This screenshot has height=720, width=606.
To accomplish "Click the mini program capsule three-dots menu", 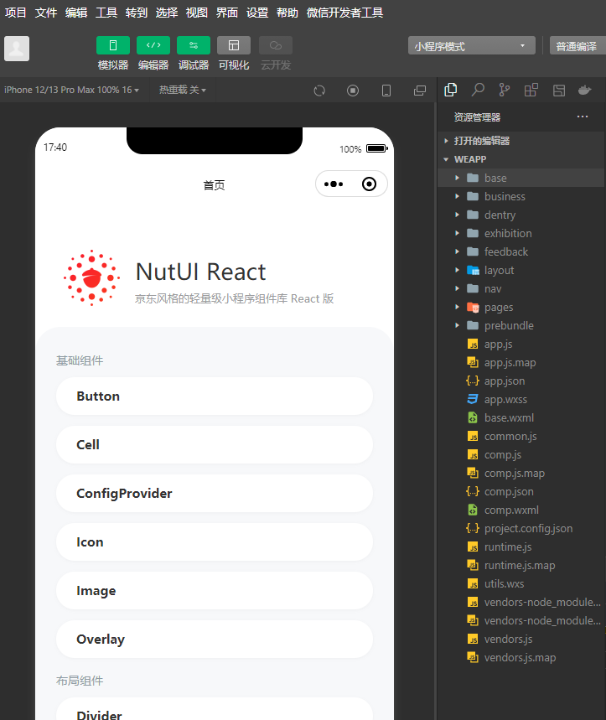I will click(x=334, y=184).
